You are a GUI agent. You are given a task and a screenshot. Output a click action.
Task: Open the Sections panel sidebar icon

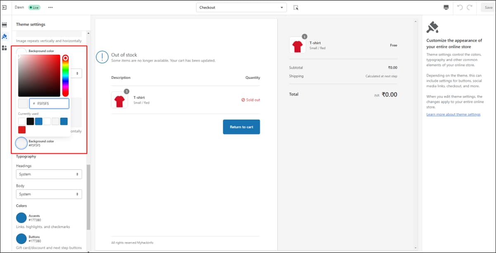(x=4, y=25)
